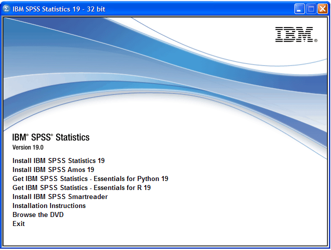The width and height of the screenshot is (331, 250).
Task: Click Install IBM SPSS Statistics 19
Action: (x=59, y=160)
